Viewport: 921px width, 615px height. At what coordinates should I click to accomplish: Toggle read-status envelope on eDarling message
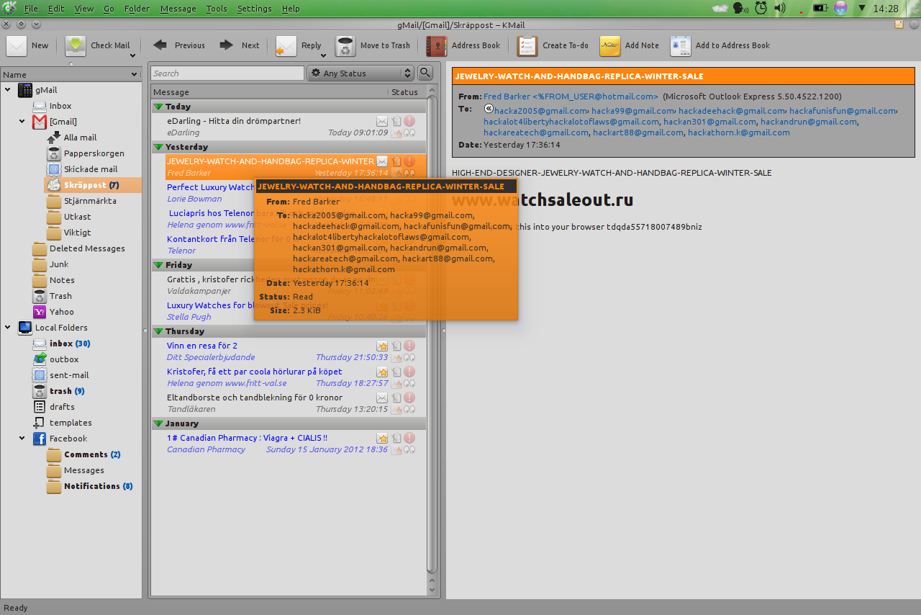coord(382,121)
